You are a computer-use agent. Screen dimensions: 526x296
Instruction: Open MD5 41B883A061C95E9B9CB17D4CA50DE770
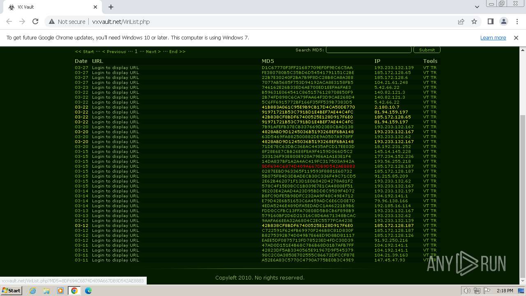point(308,107)
